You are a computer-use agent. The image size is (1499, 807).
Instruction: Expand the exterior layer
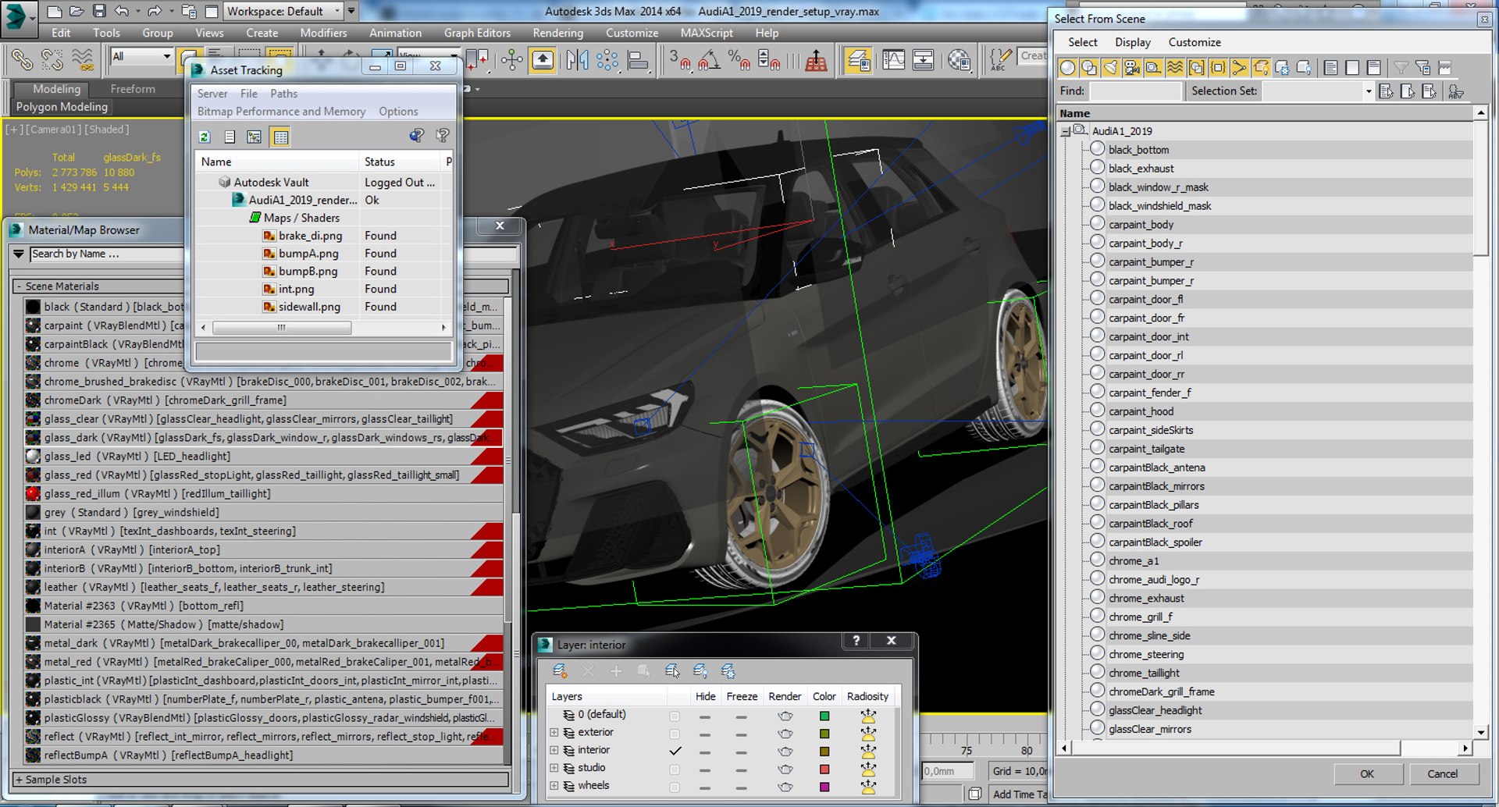point(554,733)
